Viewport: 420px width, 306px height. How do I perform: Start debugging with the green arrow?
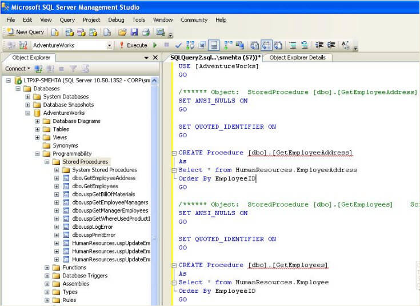(155, 45)
